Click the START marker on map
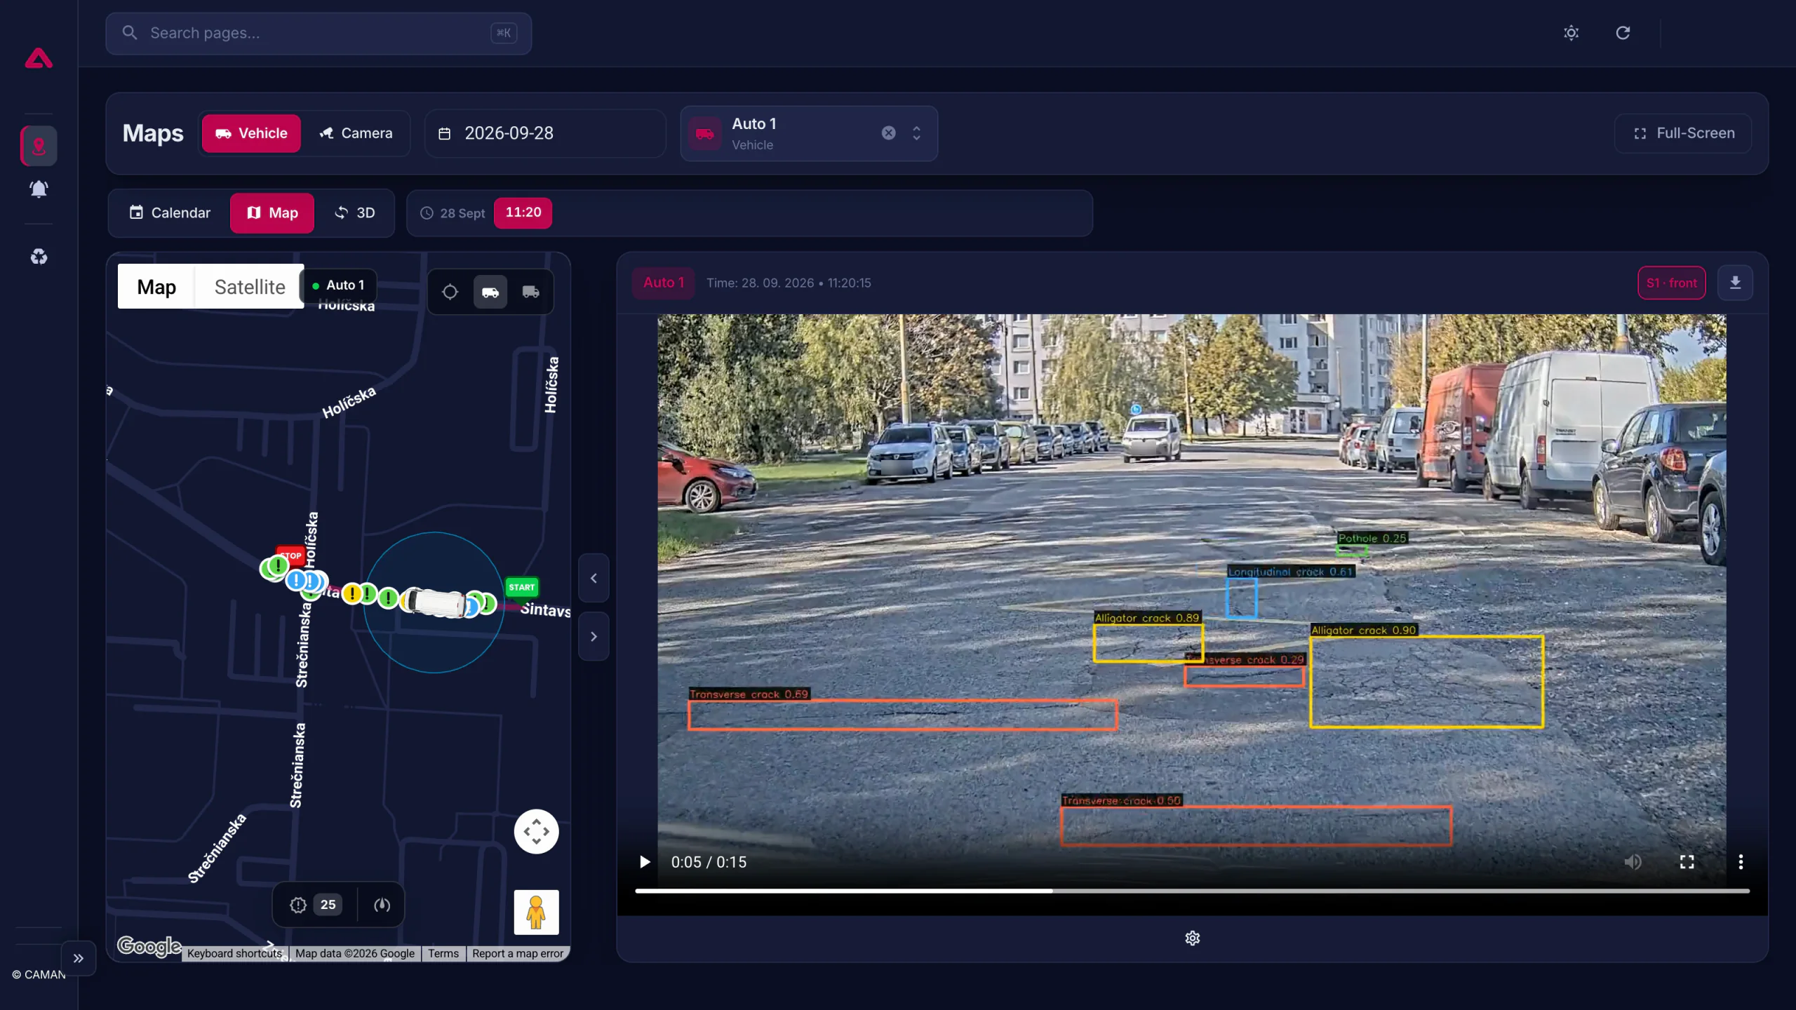Viewport: 1796px width, 1010px height. click(x=521, y=587)
